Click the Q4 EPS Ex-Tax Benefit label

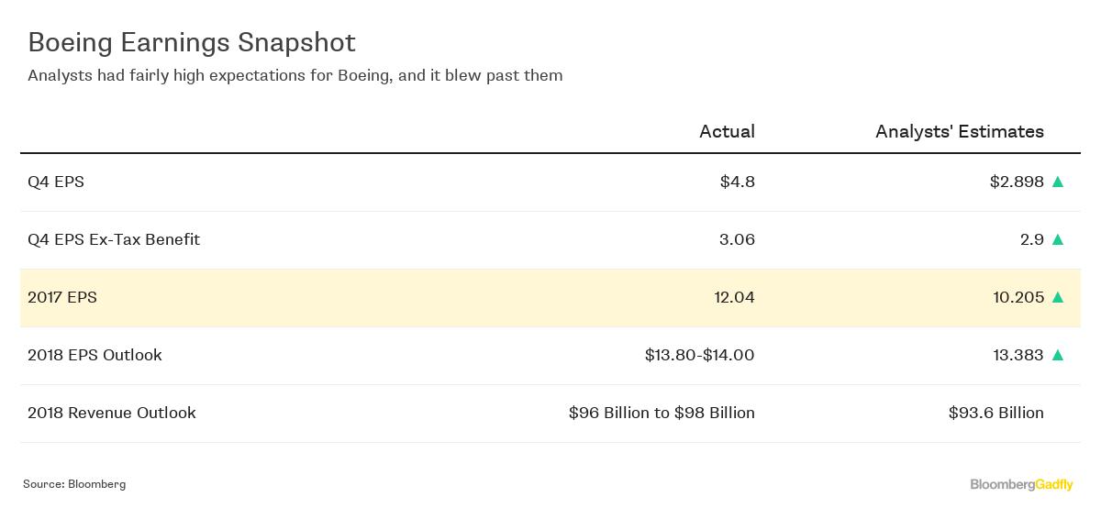point(114,239)
